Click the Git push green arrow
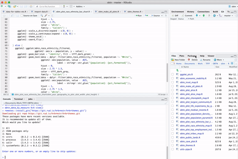The width and height of the screenshot is (238, 159). pos(204,15)
